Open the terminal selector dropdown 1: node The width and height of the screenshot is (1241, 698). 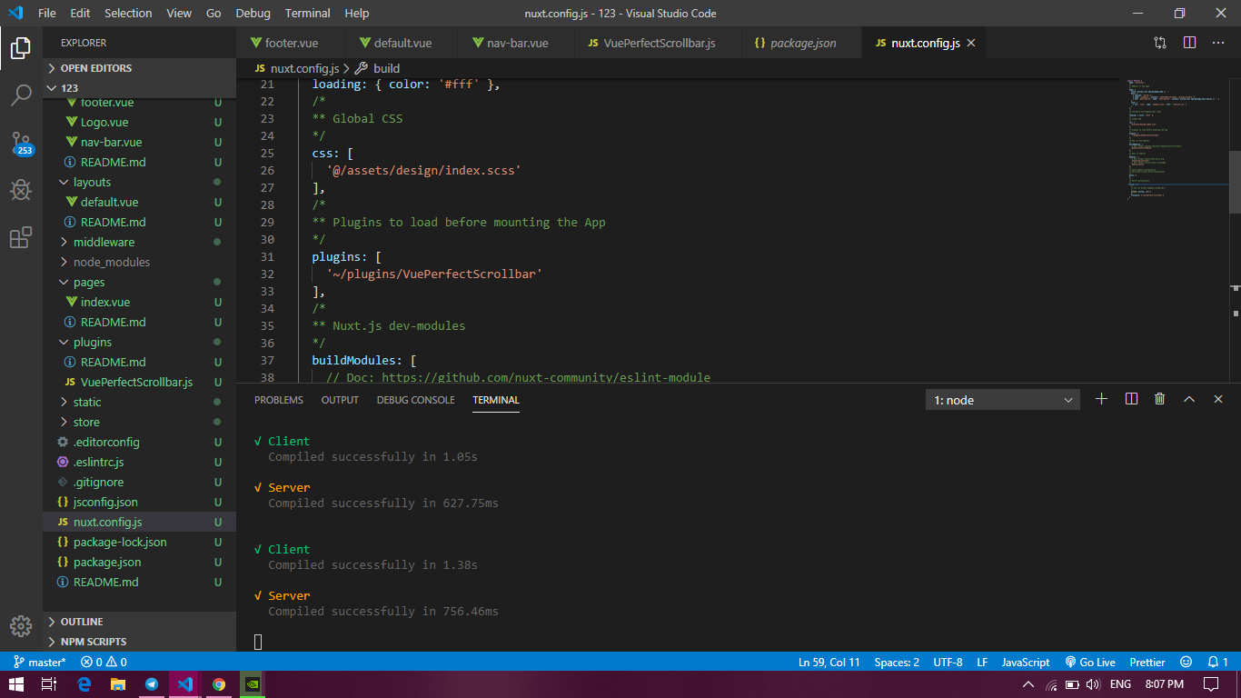[1003, 400]
